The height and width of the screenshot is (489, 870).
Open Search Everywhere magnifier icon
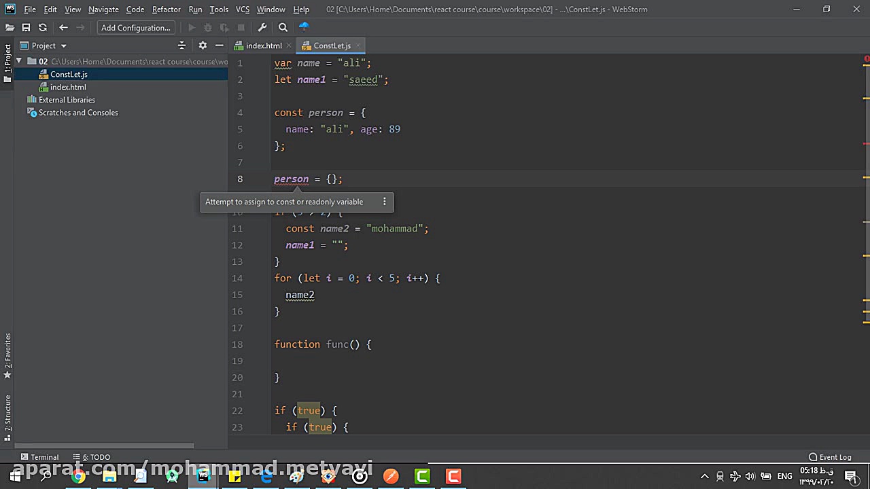point(283,27)
